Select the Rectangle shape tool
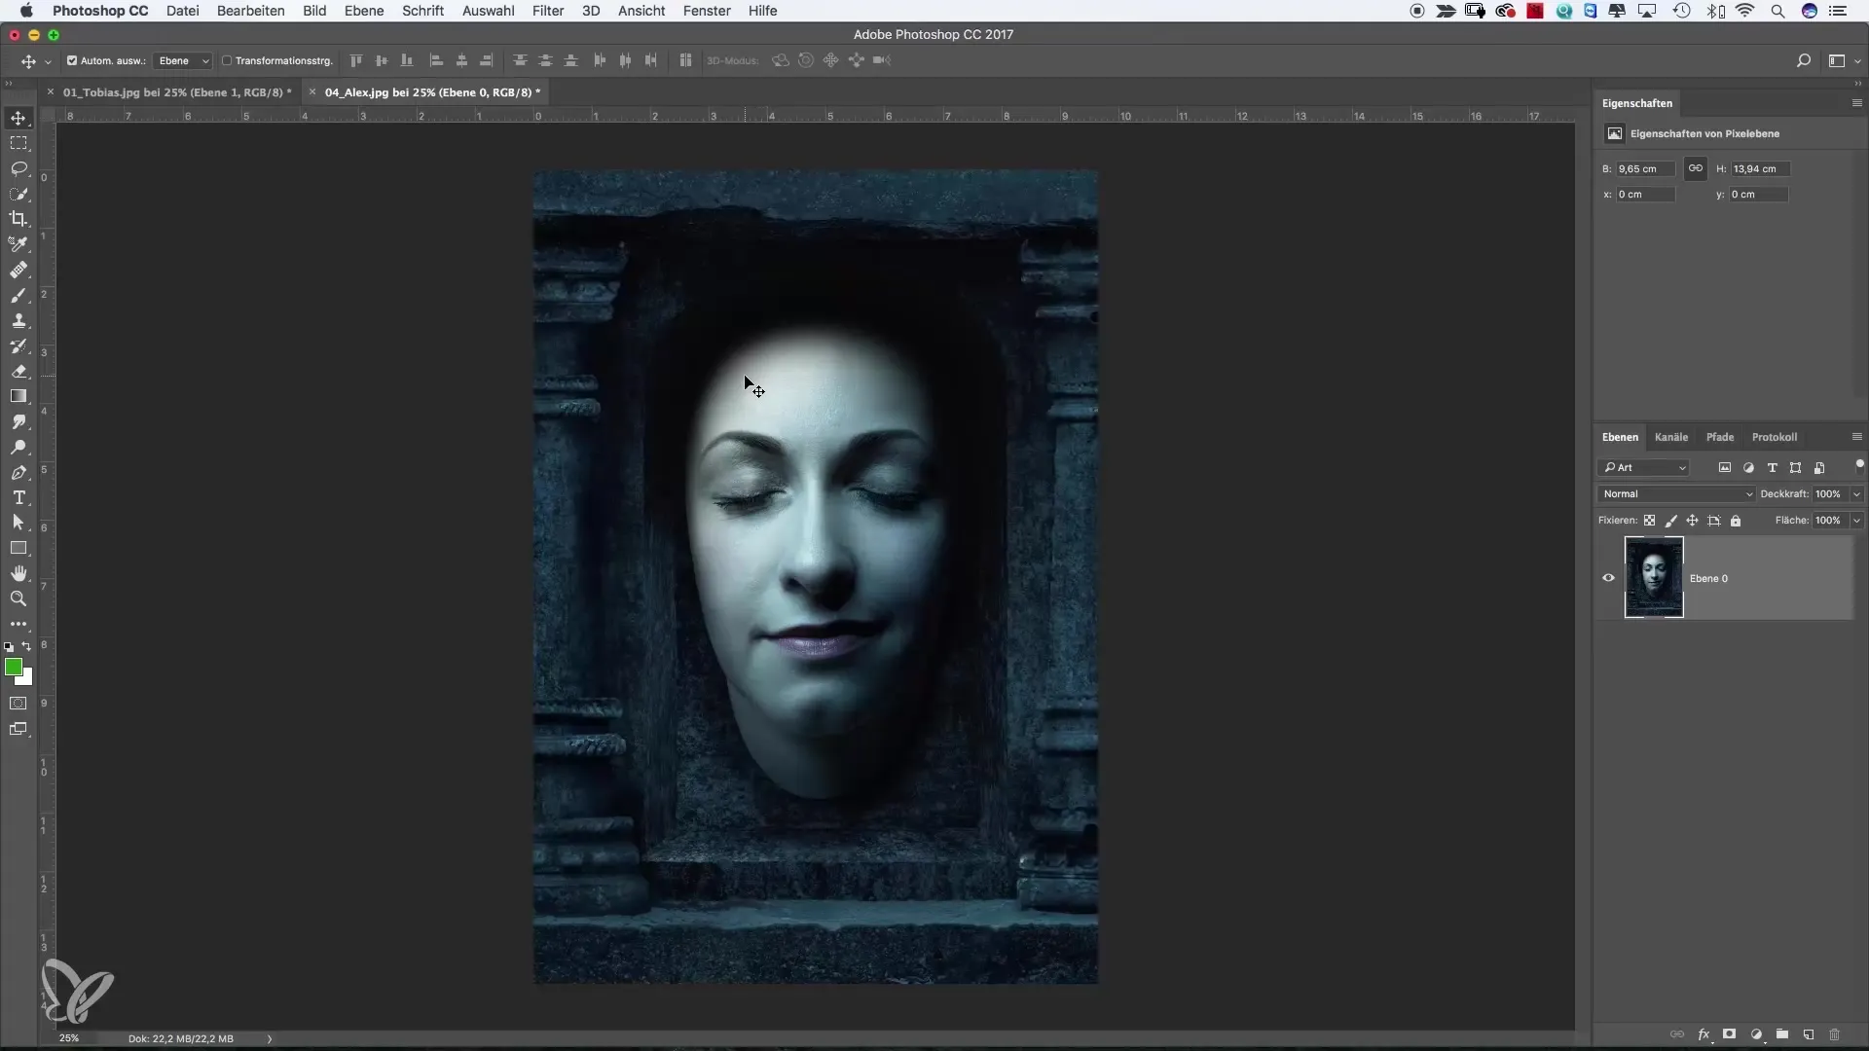The height and width of the screenshot is (1051, 1869). [x=18, y=548]
